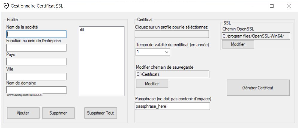
Task: Click the selected profile display field
Action: 172,34
